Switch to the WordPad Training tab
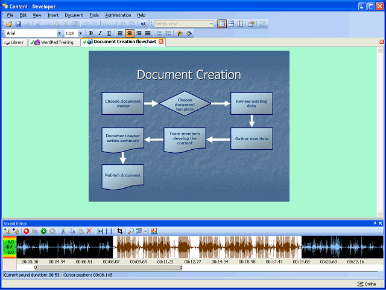386x290 pixels. [54, 42]
